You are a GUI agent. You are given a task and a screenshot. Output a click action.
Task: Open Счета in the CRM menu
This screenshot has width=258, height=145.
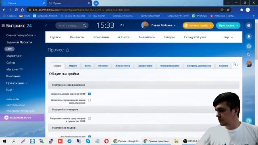(x=124, y=37)
